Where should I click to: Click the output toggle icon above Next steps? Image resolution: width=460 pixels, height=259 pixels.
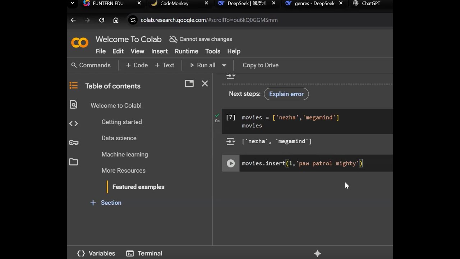coord(231,76)
